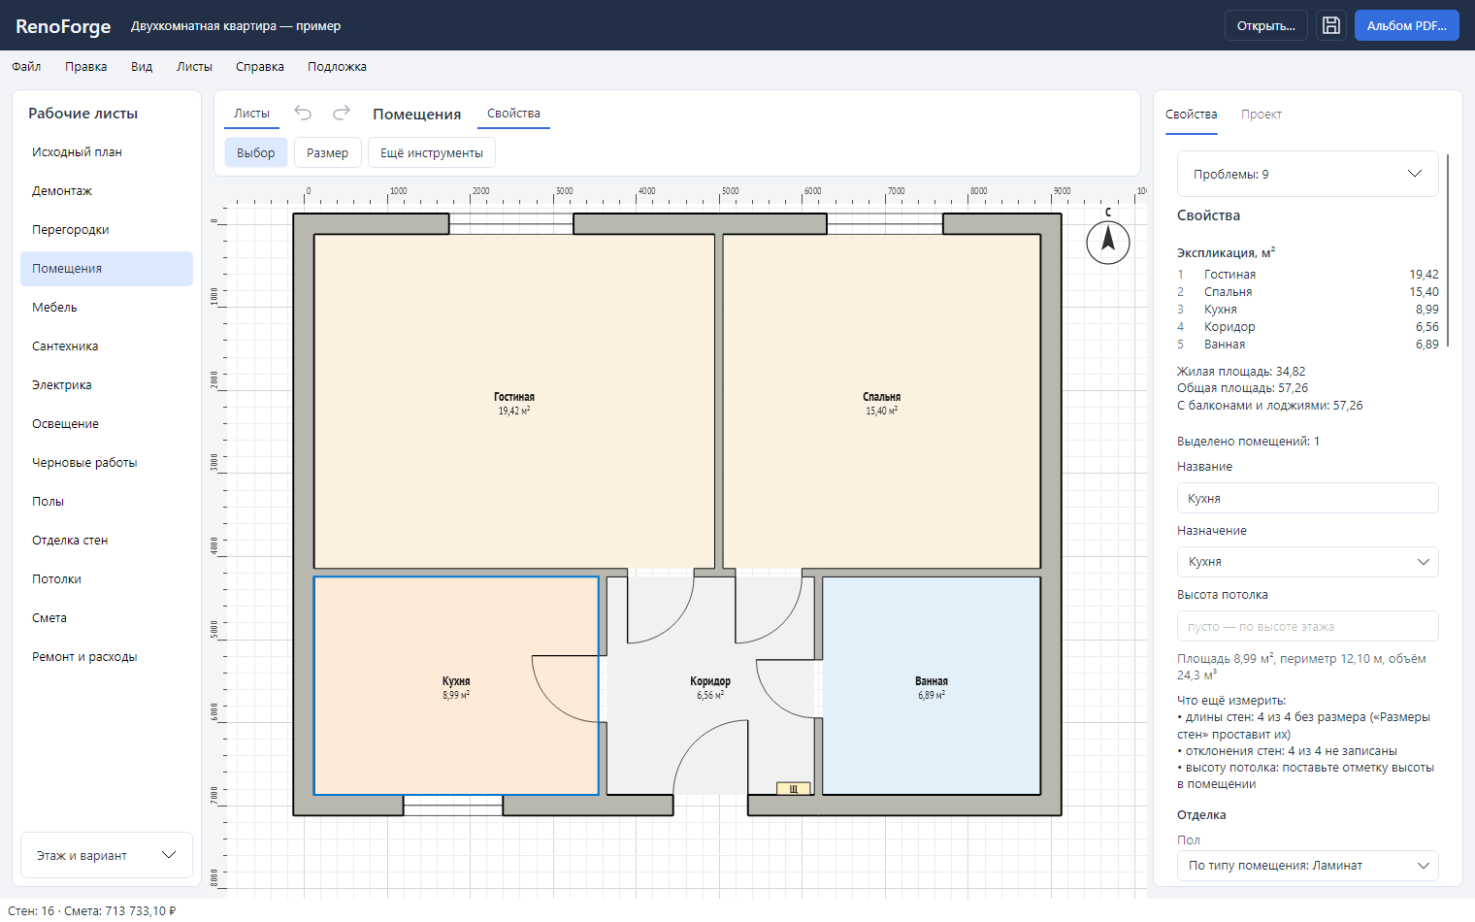The height and width of the screenshot is (922, 1475).
Task: Click the Коридор row in Экспликация list
Action: coord(1307,327)
